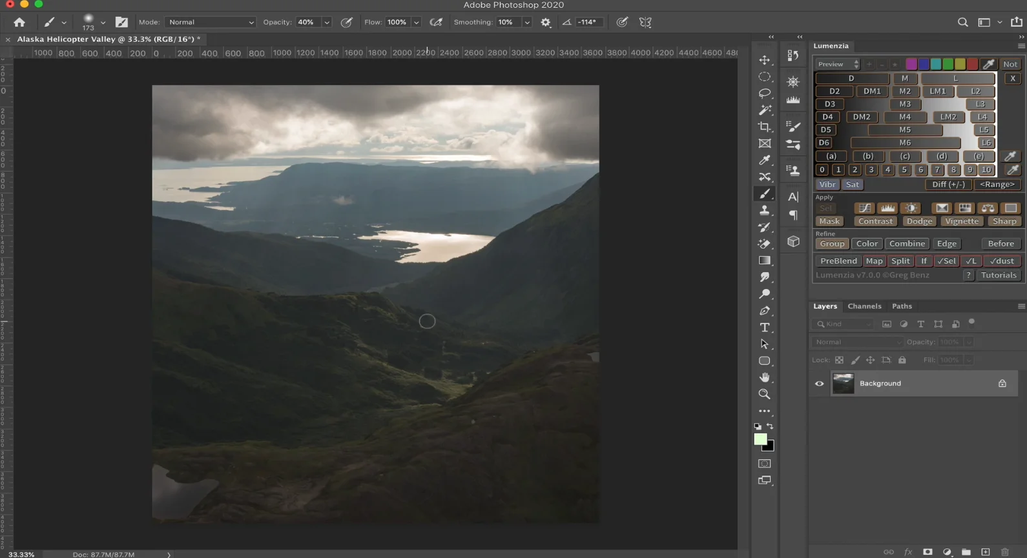
Task: Select the Frame tool
Action: (765, 144)
